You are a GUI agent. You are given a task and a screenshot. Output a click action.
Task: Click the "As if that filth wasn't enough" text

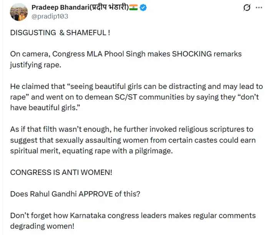click(x=61, y=129)
